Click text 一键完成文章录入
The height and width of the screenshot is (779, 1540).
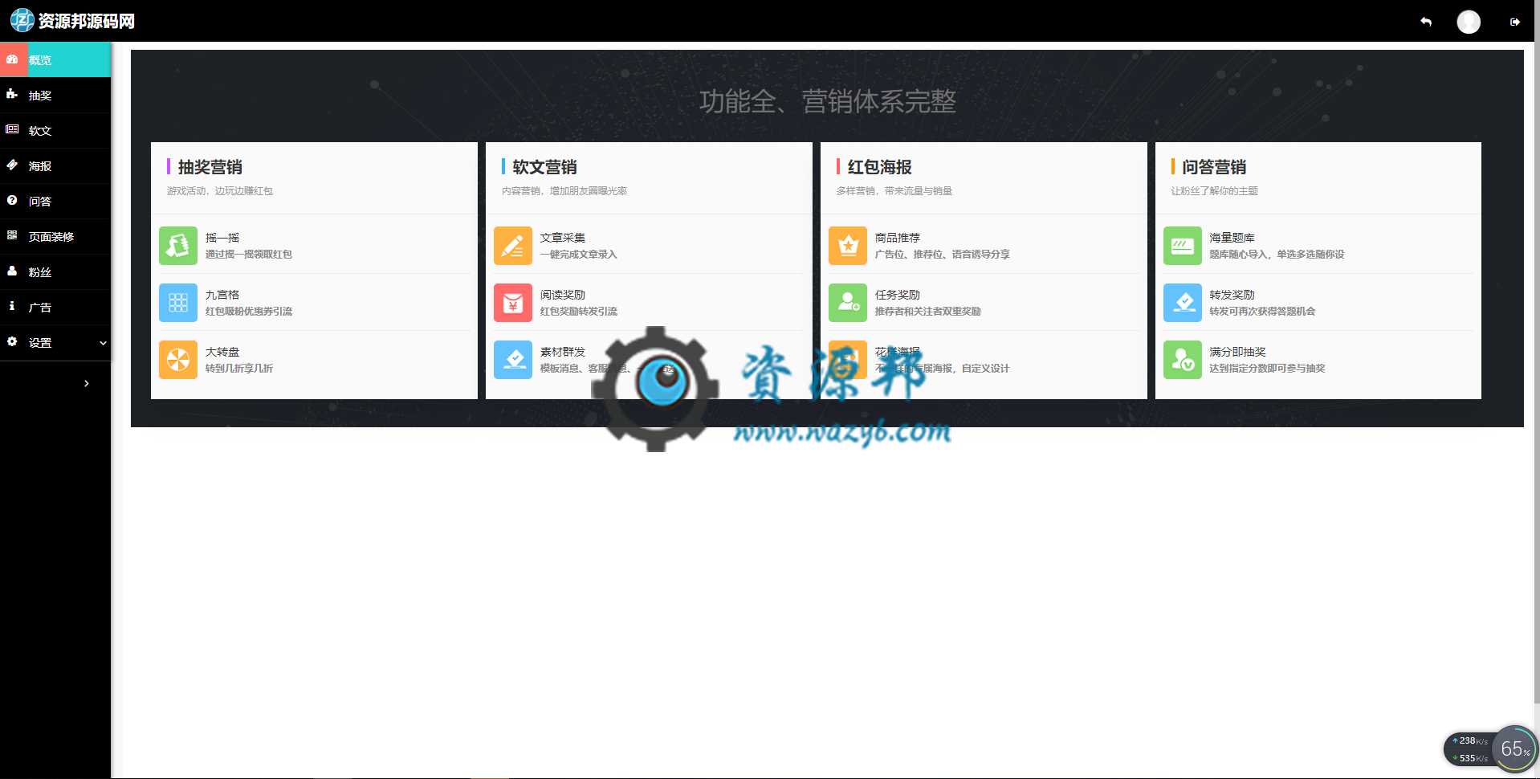point(579,255)
